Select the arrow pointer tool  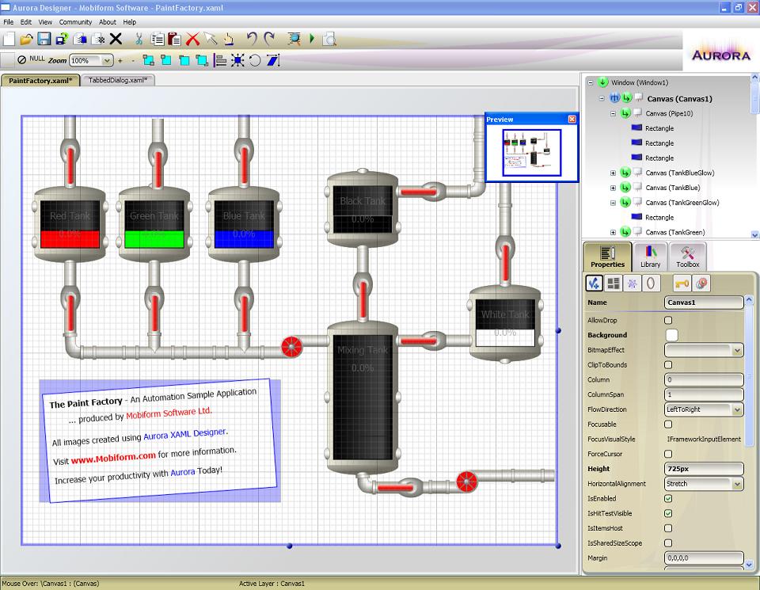[210, 39]
